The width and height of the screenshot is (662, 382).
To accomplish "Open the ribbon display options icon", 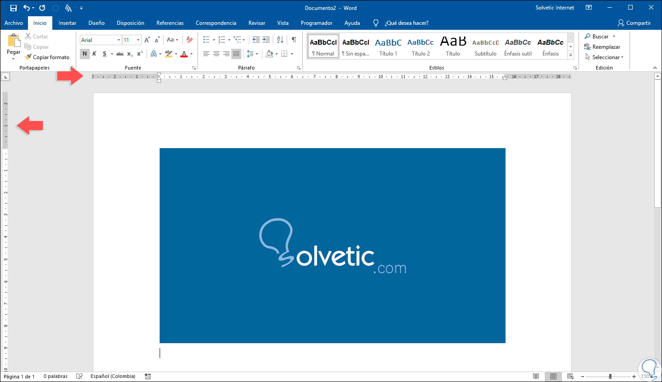I will (x=588, y=8).
